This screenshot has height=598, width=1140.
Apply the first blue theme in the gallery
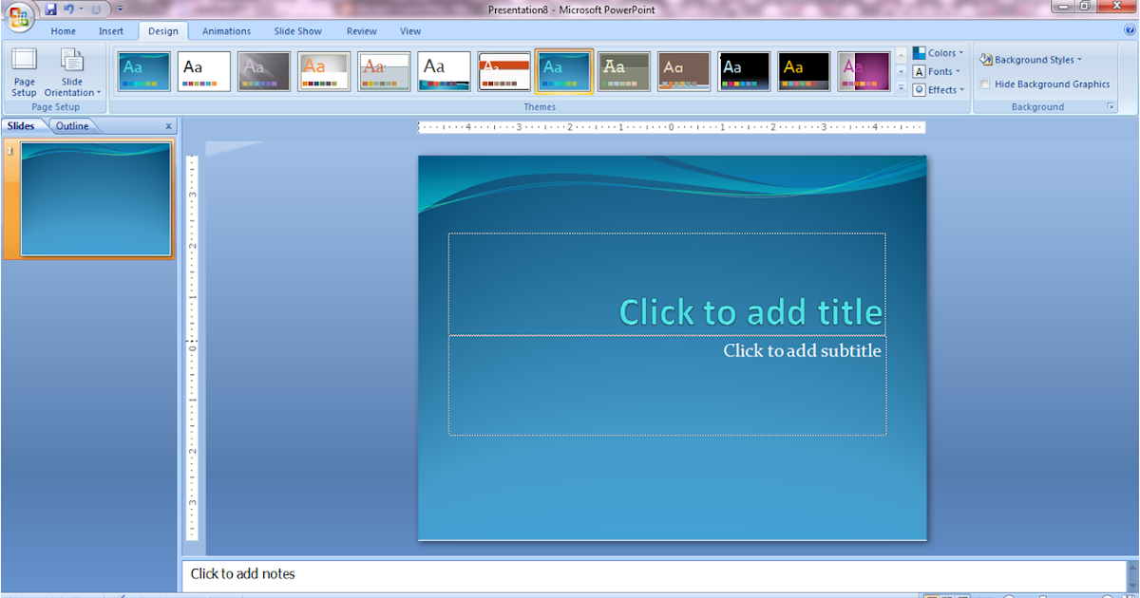click(x=144, y=71)
